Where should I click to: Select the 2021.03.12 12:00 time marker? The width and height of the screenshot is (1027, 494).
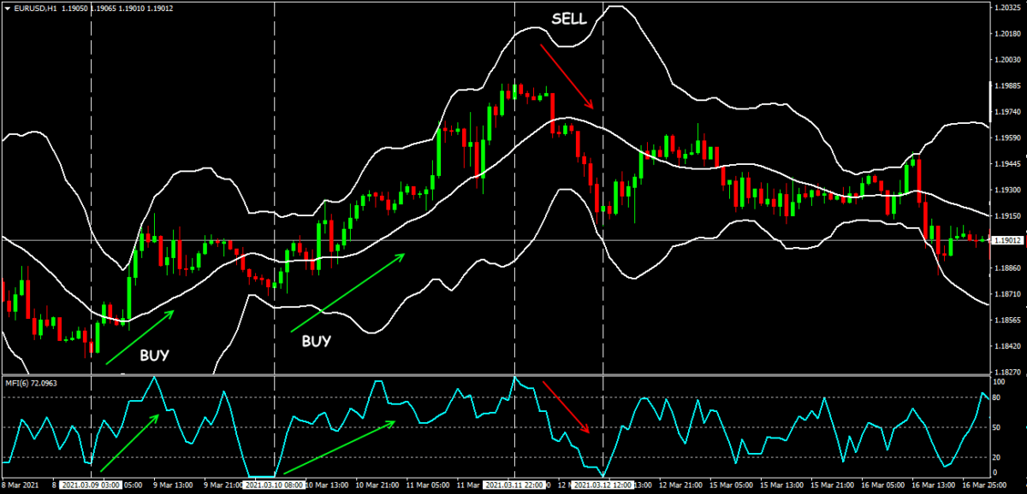604,485
